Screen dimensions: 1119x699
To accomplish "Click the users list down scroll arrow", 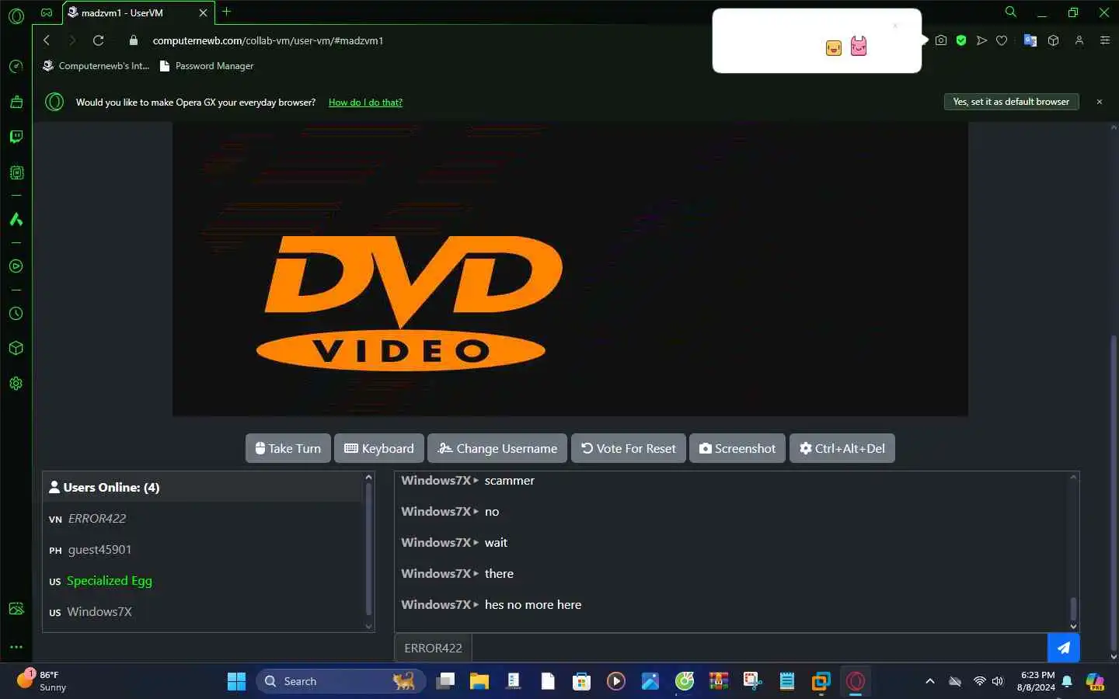I will [368, 626].
